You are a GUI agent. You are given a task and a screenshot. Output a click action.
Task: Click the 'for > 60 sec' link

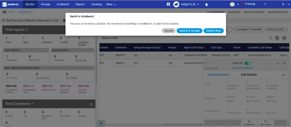tap(72, 78)
